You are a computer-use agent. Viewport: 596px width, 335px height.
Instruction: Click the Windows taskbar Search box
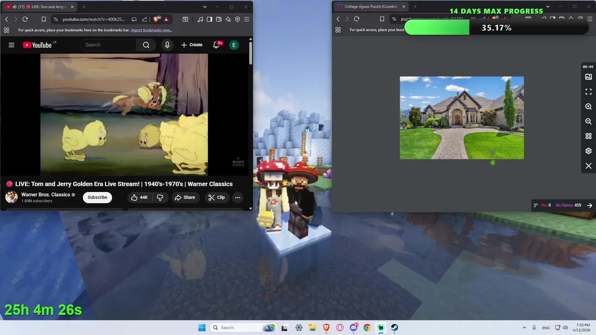[x=244, y=328]
